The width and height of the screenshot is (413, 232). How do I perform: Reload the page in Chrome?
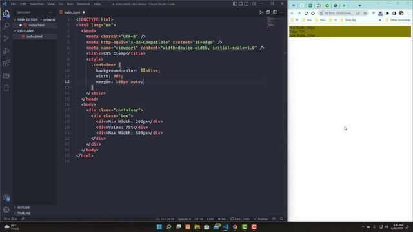[x=306, y=13]
